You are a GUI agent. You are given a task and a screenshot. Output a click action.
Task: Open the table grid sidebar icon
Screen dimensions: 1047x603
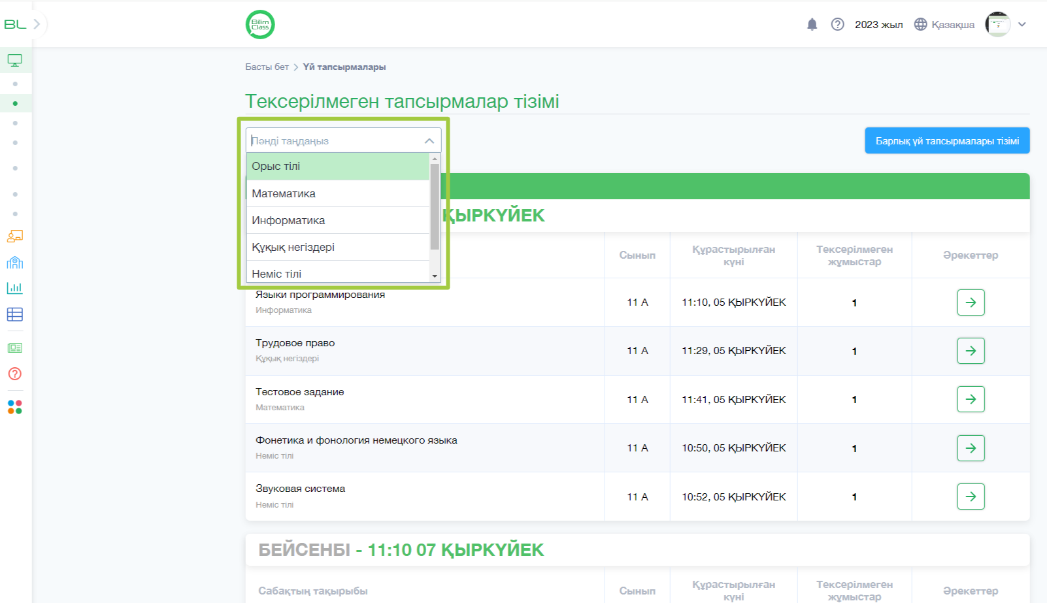pos(15,315)
